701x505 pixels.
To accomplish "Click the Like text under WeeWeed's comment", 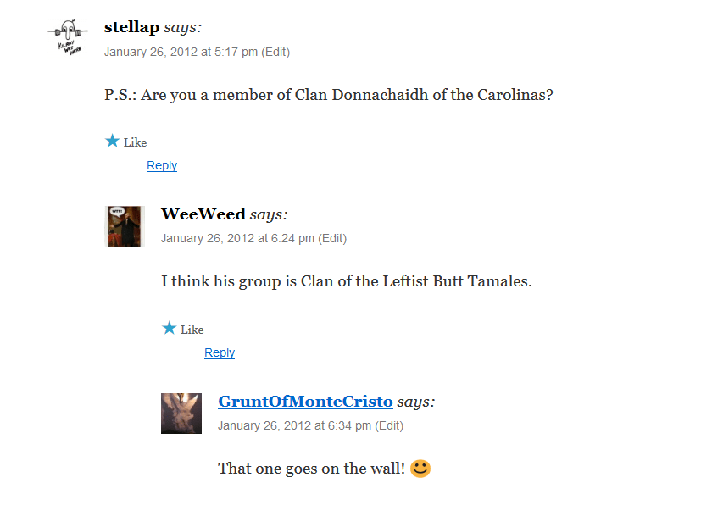I will click(x=192, y=330).
